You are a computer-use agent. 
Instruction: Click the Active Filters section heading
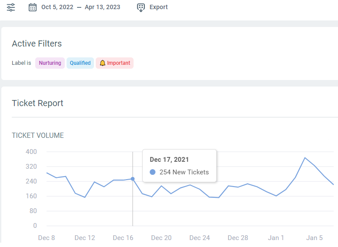pos(37,43)
